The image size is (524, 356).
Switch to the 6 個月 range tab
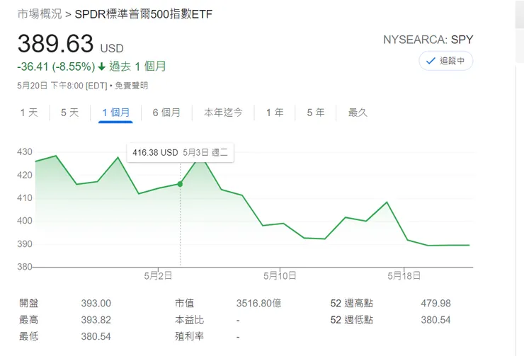tap(166, 113)
